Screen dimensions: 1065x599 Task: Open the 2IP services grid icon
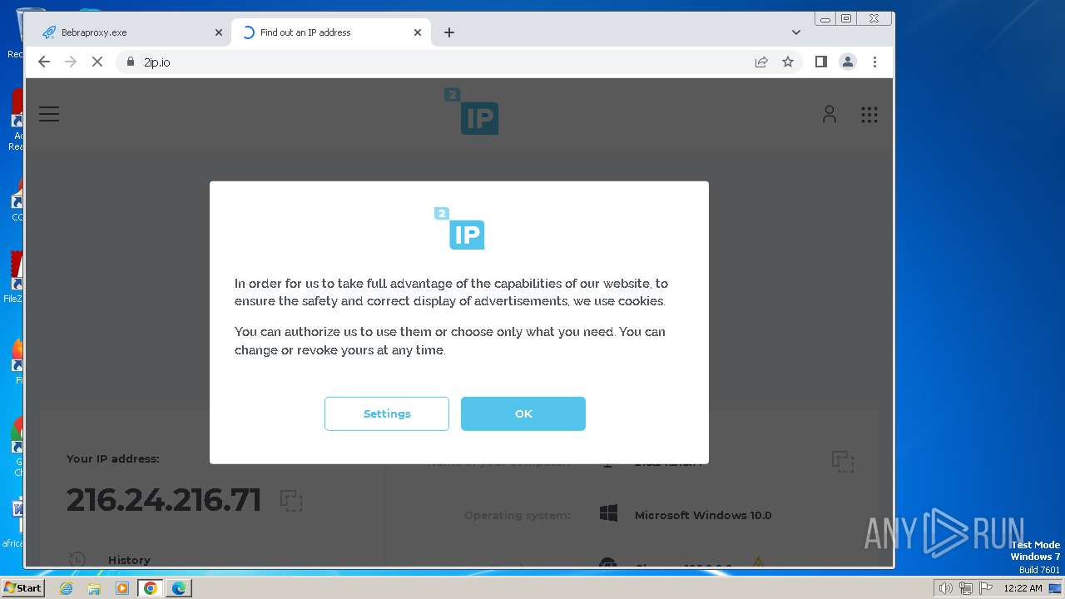click(x=869, y=115)
